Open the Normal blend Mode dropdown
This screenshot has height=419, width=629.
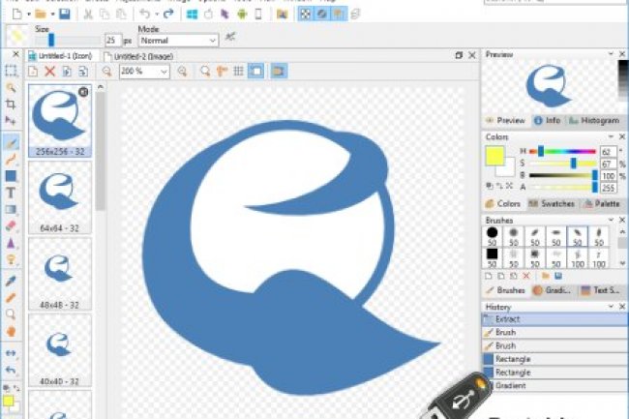213,41
